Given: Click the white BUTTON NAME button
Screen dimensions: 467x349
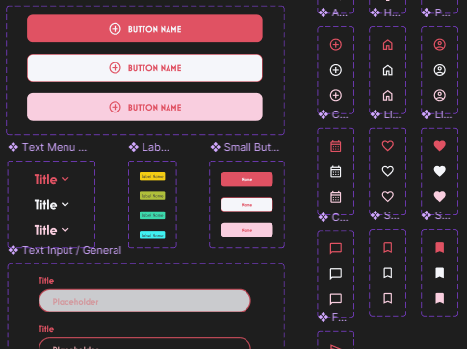Looking at the screenshot, I should pos(144,68).
